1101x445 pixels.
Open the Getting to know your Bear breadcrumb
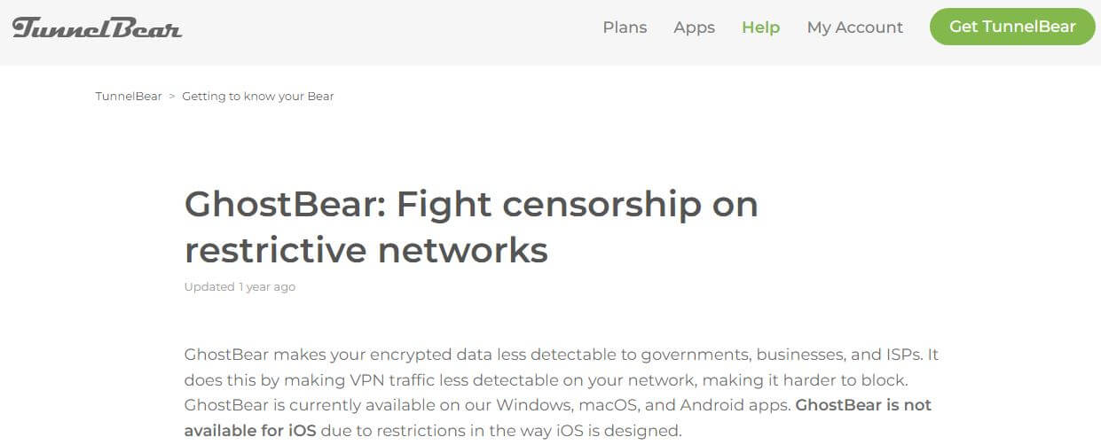click(258, 96)
